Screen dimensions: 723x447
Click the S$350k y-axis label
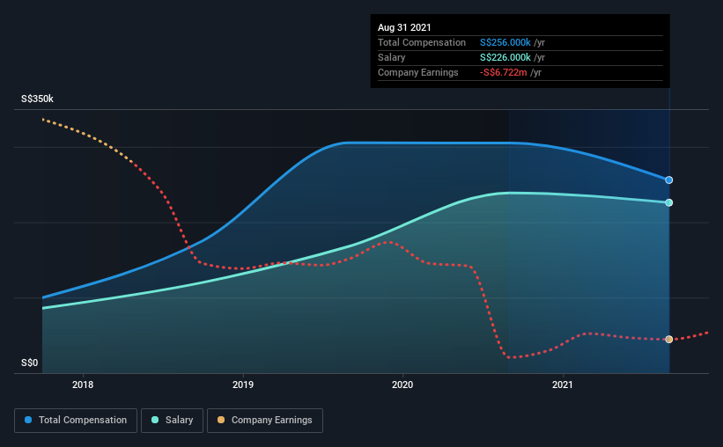(x=37, y=99)
